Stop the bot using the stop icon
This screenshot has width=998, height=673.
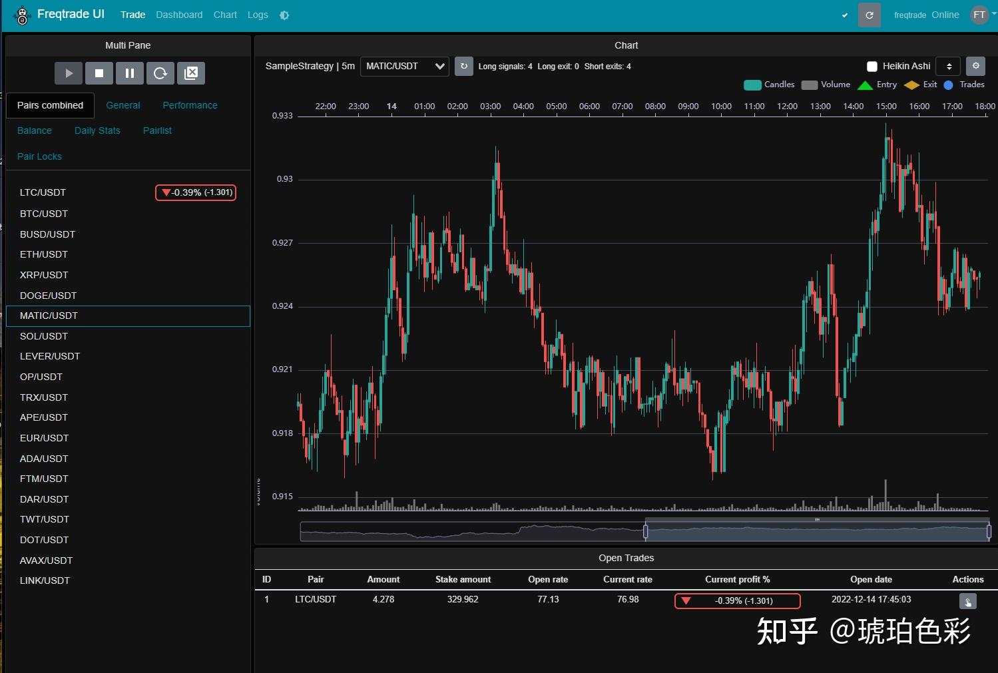[x=99, y=73]
